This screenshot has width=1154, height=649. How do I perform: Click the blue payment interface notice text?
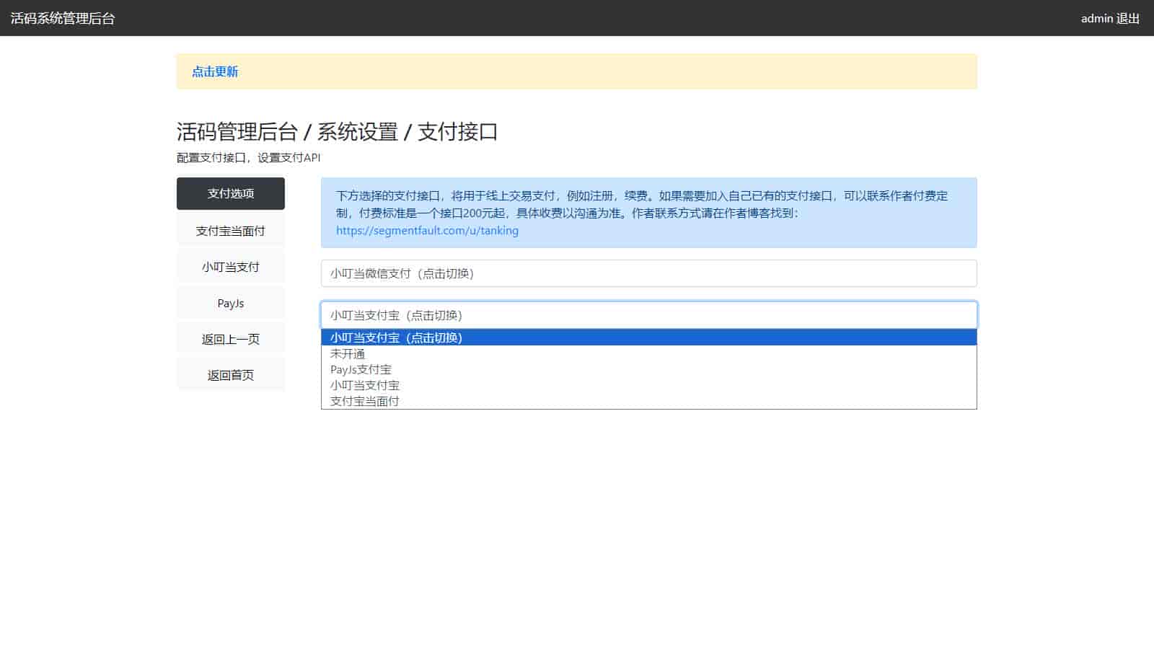(641, 204)
